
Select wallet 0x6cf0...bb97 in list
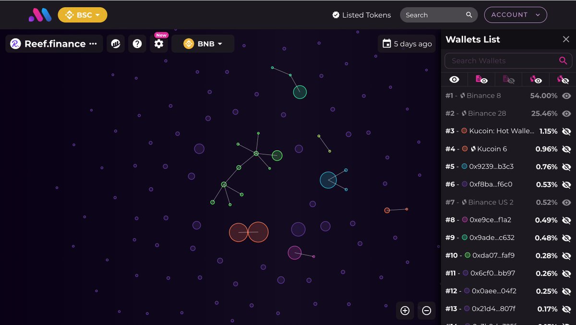click(493, 273)
